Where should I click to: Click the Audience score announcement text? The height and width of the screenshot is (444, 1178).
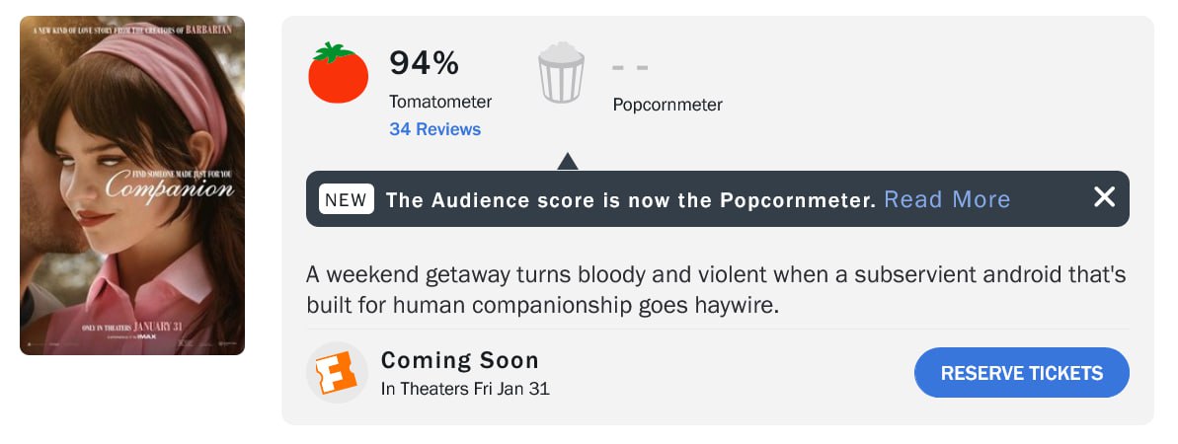point(630,200)
